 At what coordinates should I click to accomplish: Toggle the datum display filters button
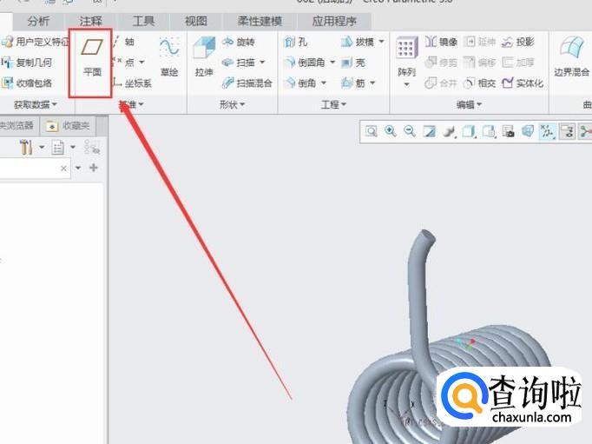(x=547, y=131)
